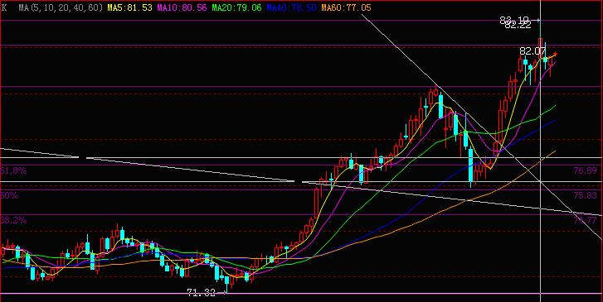Select the green MA20:79.06 readout
603x302 pixels.
237,7
